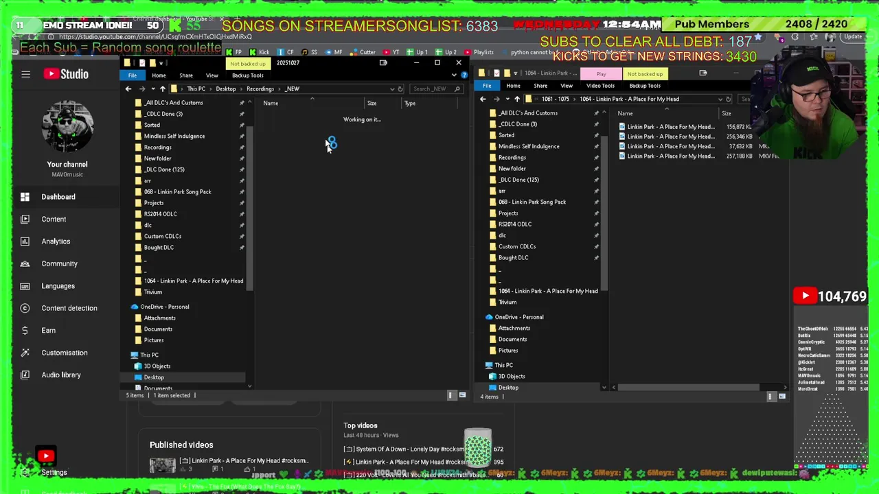Open the Dashboard page in YouTube Studio
Screen dimensions: 879x494
pyautogui.click(x=58, y=197)
